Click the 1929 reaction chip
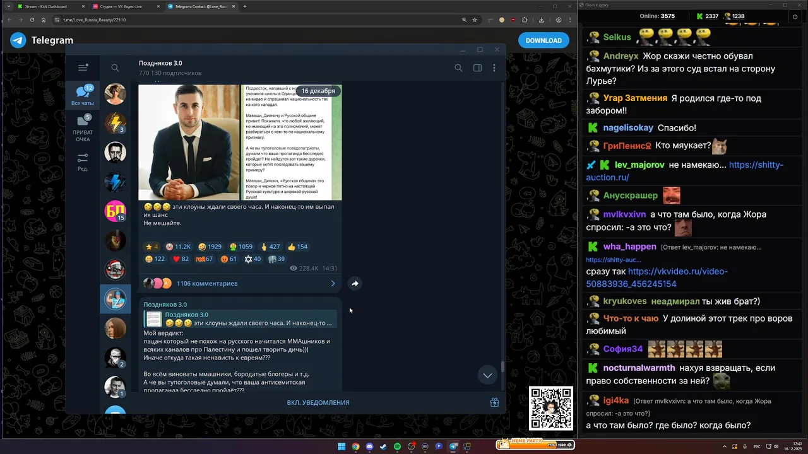Image resolution: width=808 pixels, height=454 pixels. pos(210,247)
